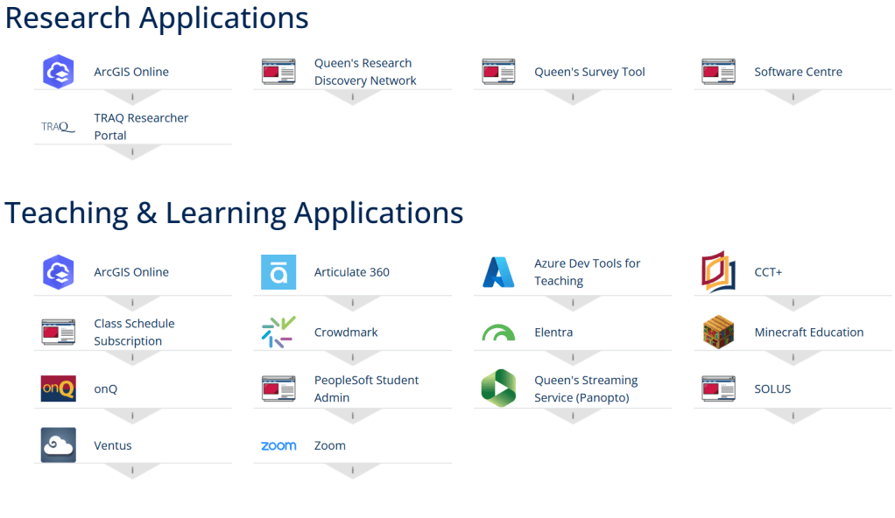This screenshot has height=518, width=895.
Task: Open the Software Centre text link
Action: pyautogui.click(x=798, y=72)
